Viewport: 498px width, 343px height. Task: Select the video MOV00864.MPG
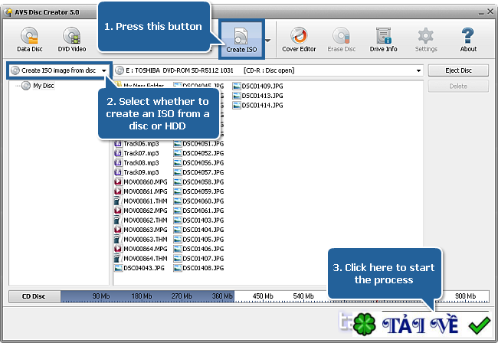click(141, 249)
